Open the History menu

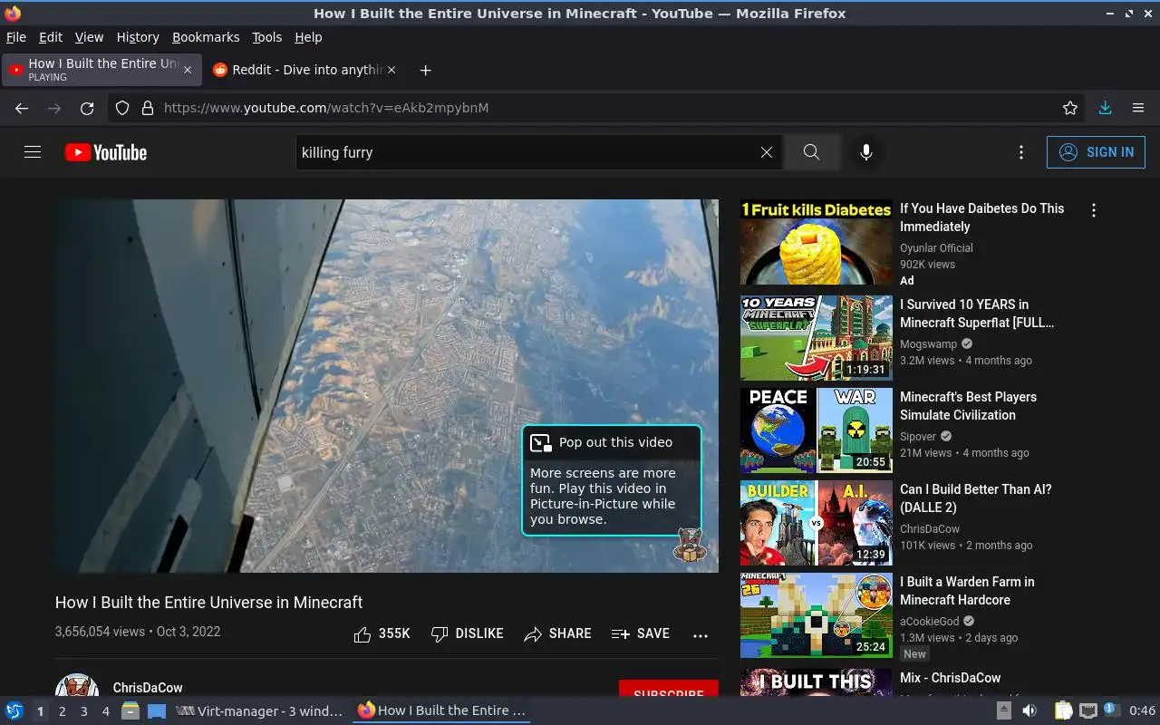[x=138, y=37]
